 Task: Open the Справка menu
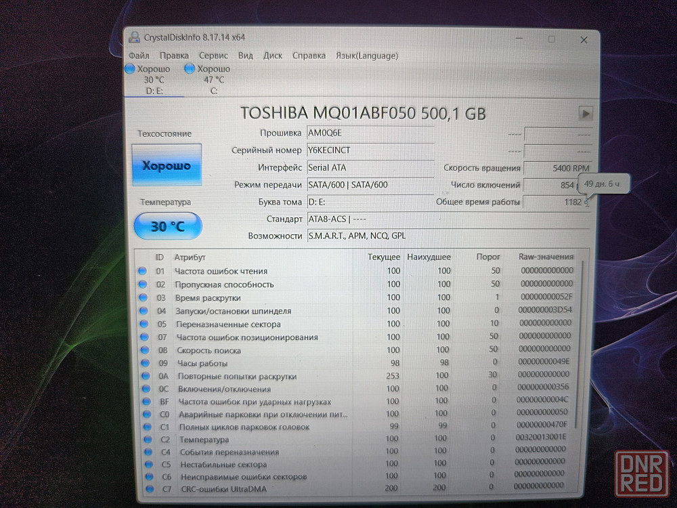pos(309,56)
